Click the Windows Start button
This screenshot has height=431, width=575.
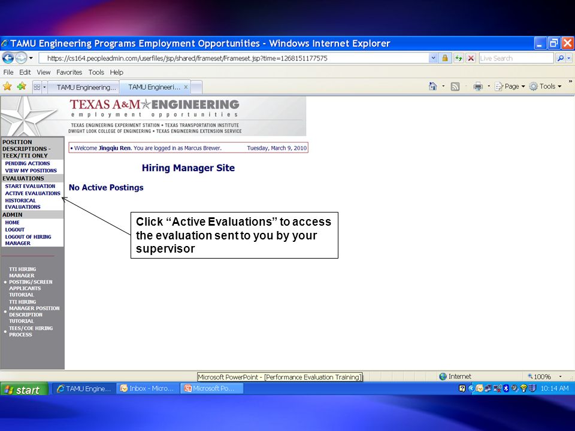click(24, 389)
